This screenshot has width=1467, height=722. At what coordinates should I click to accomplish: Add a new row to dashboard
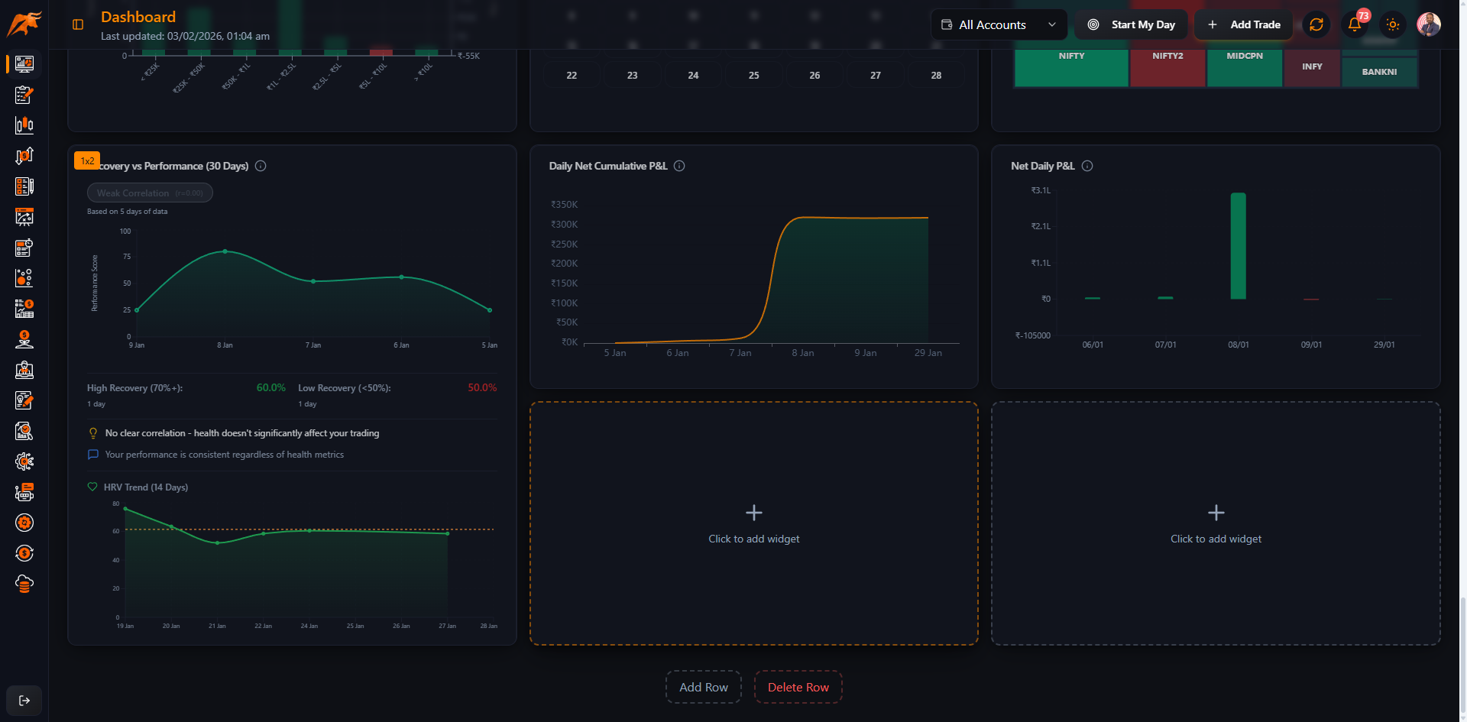(x=703, y=687)
